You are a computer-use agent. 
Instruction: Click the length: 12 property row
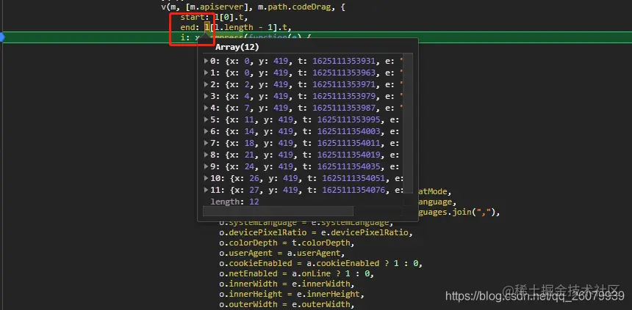pos(234,202)
